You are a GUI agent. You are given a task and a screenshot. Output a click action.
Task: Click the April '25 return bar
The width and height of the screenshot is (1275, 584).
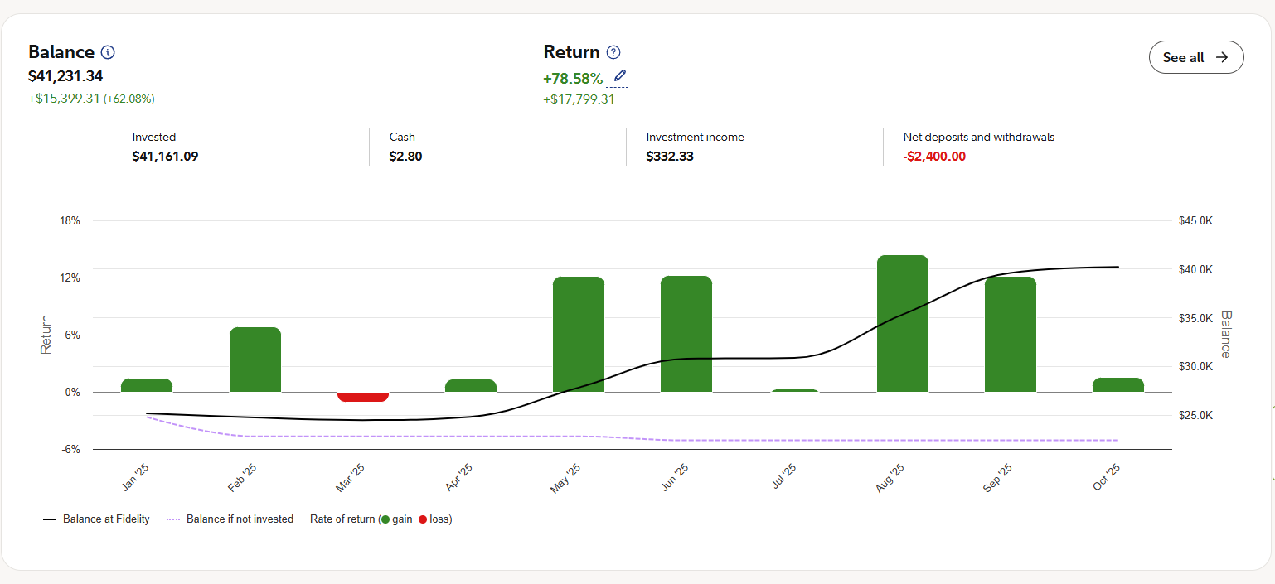coord(471,386)
